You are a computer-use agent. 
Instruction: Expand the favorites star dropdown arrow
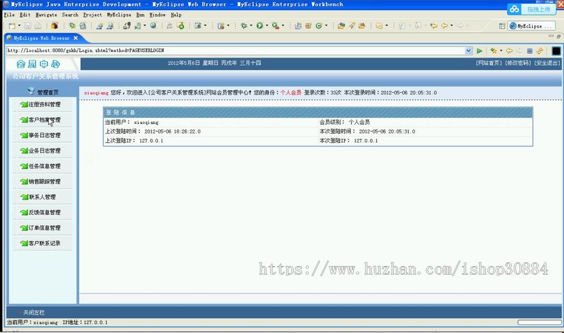click(501, 51)
